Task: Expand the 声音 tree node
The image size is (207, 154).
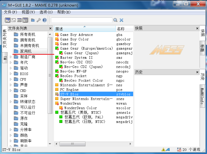Action: click(x=11, y=85)
